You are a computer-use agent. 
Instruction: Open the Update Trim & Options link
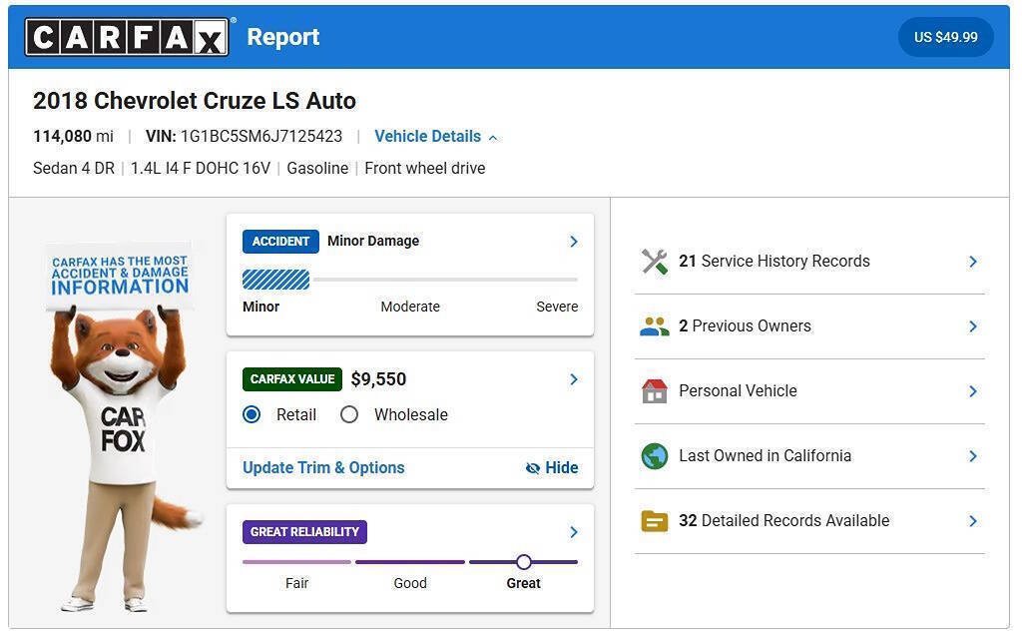[323, 468]
